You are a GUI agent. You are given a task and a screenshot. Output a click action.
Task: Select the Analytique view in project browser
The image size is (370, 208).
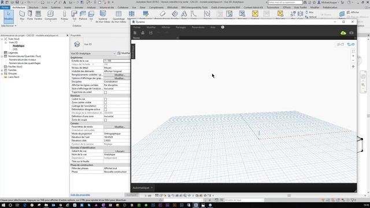18,46
